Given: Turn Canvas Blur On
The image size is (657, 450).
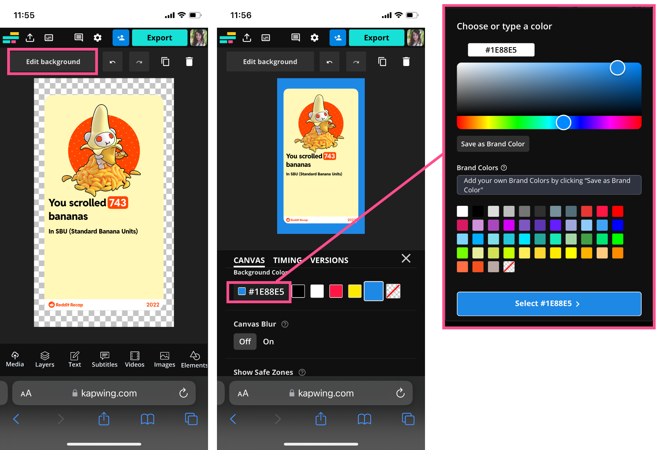Looking at the screenshot, I should point(268,341).
